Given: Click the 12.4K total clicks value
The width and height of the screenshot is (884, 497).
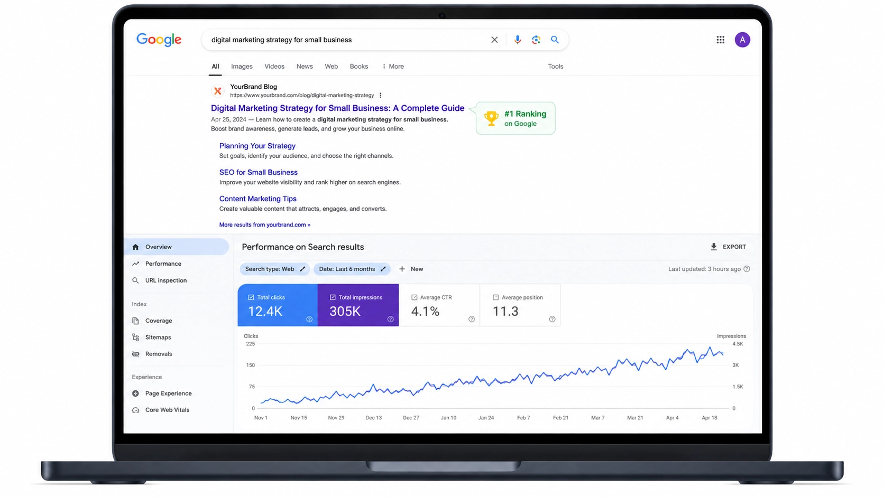Looking at the screenshot, I should pos(265,312).
